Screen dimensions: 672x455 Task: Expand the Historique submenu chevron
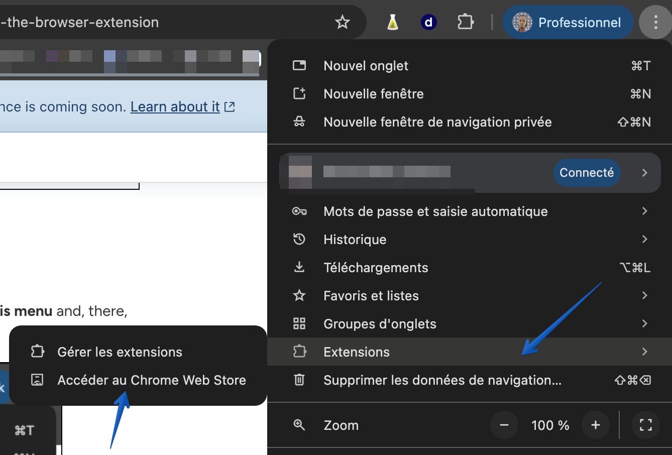(x=645, y=239)
